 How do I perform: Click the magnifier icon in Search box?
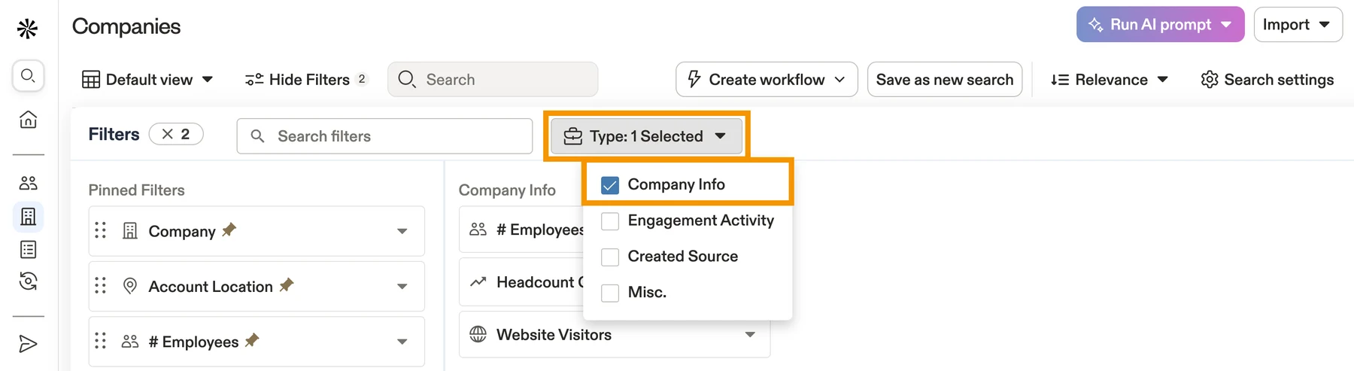click(407, 79)
